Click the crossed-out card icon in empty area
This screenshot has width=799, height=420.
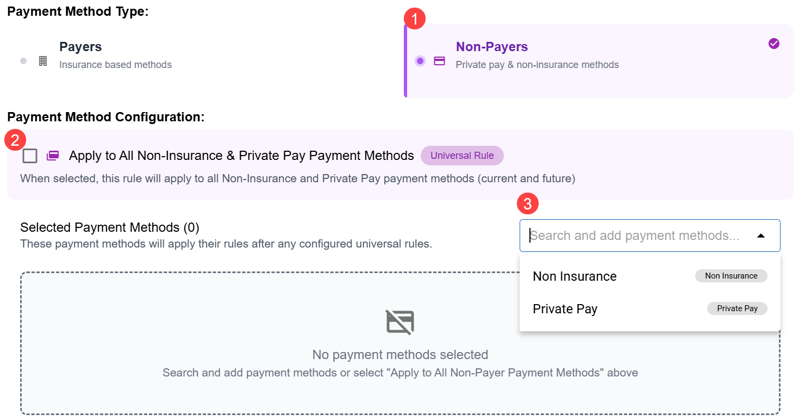point(400,322)
